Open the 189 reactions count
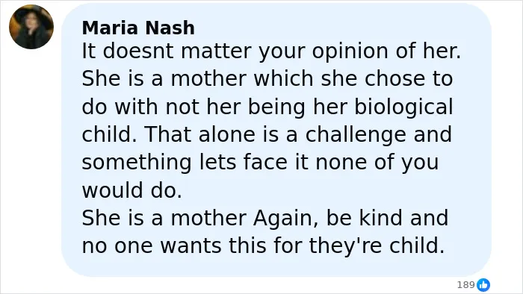 pyautogui.click(x=465, y=285)
